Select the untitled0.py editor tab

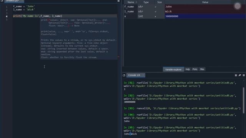[x=14, y=1]
